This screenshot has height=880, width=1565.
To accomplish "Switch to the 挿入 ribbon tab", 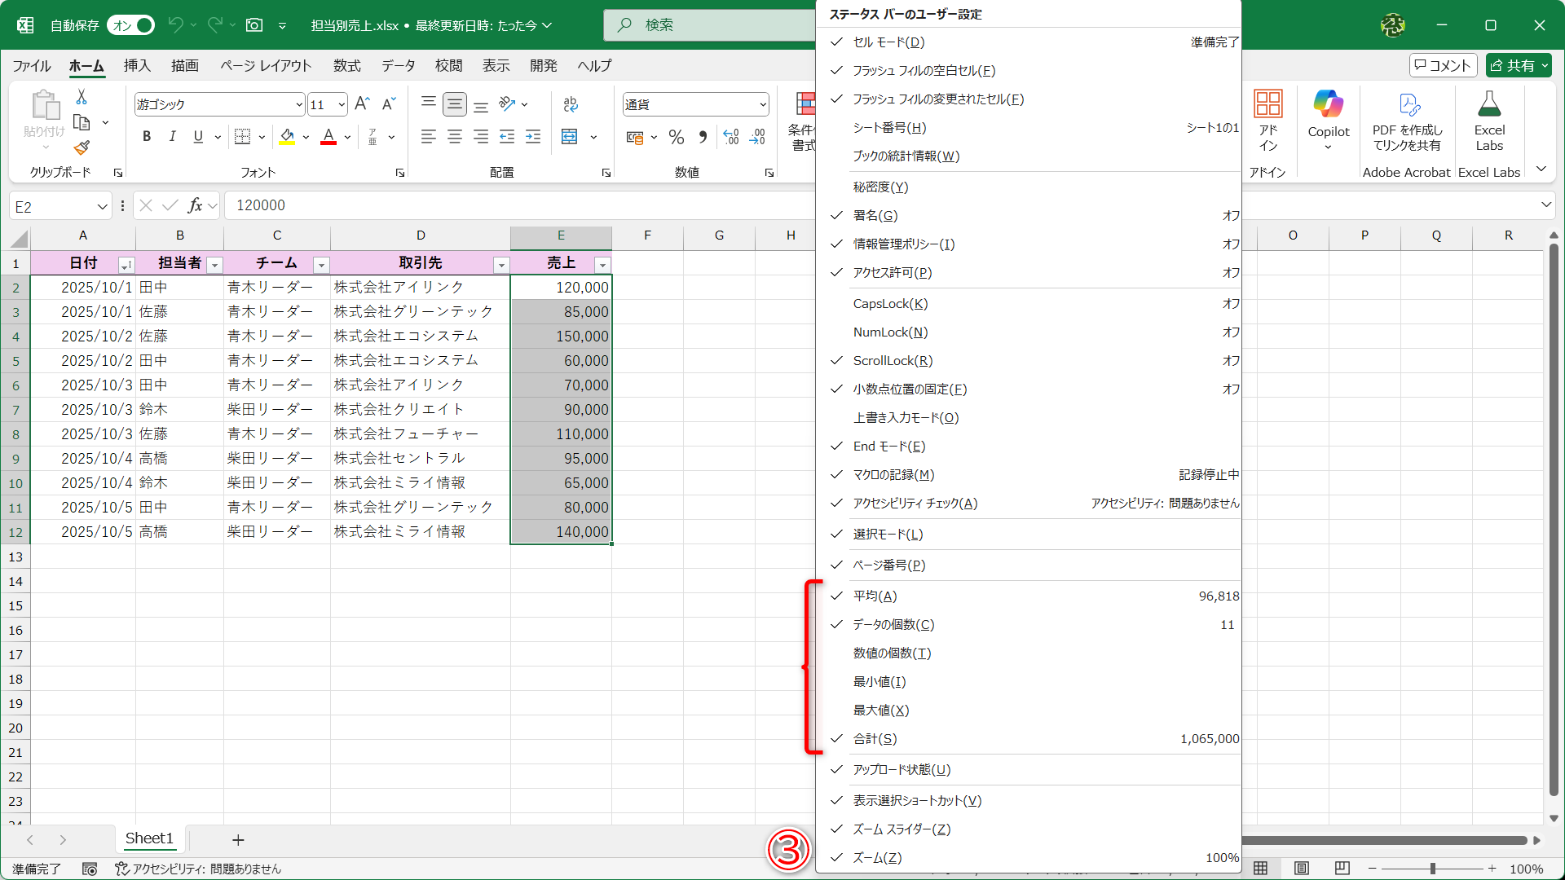I will [136, 66].
